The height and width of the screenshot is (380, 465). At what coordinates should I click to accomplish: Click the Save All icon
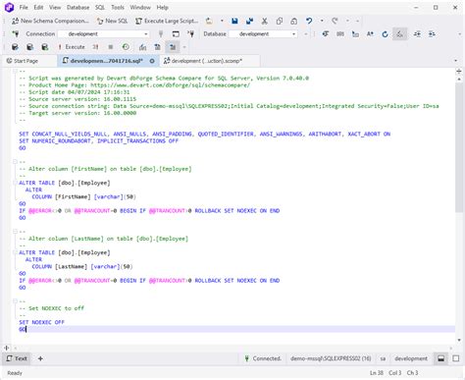[249, 21]
